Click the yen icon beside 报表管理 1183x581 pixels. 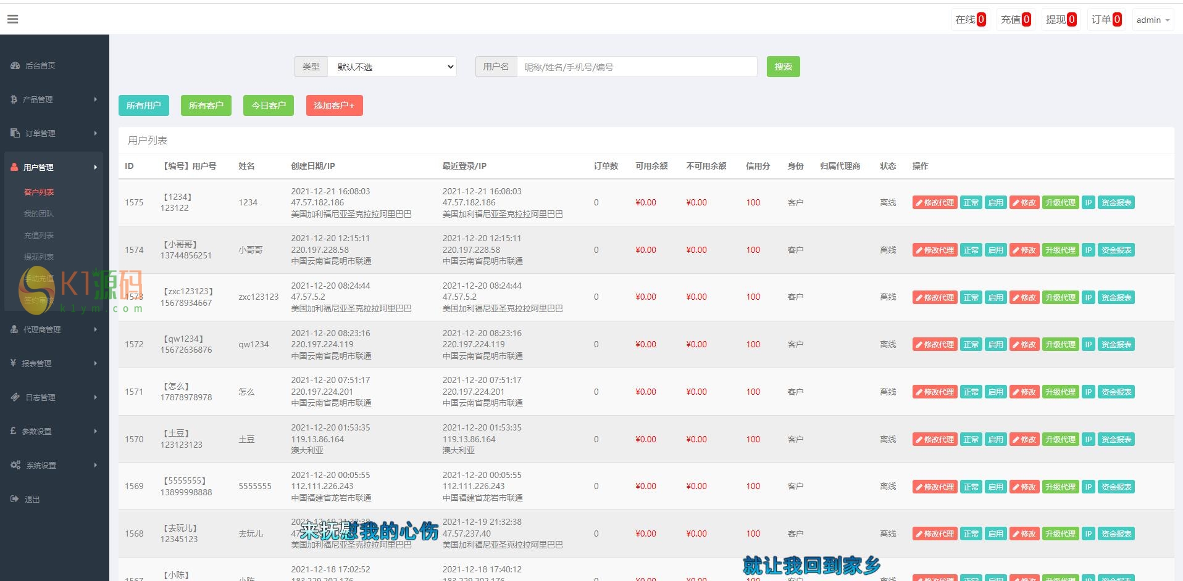pyautogui.click(x=13, y=363)
